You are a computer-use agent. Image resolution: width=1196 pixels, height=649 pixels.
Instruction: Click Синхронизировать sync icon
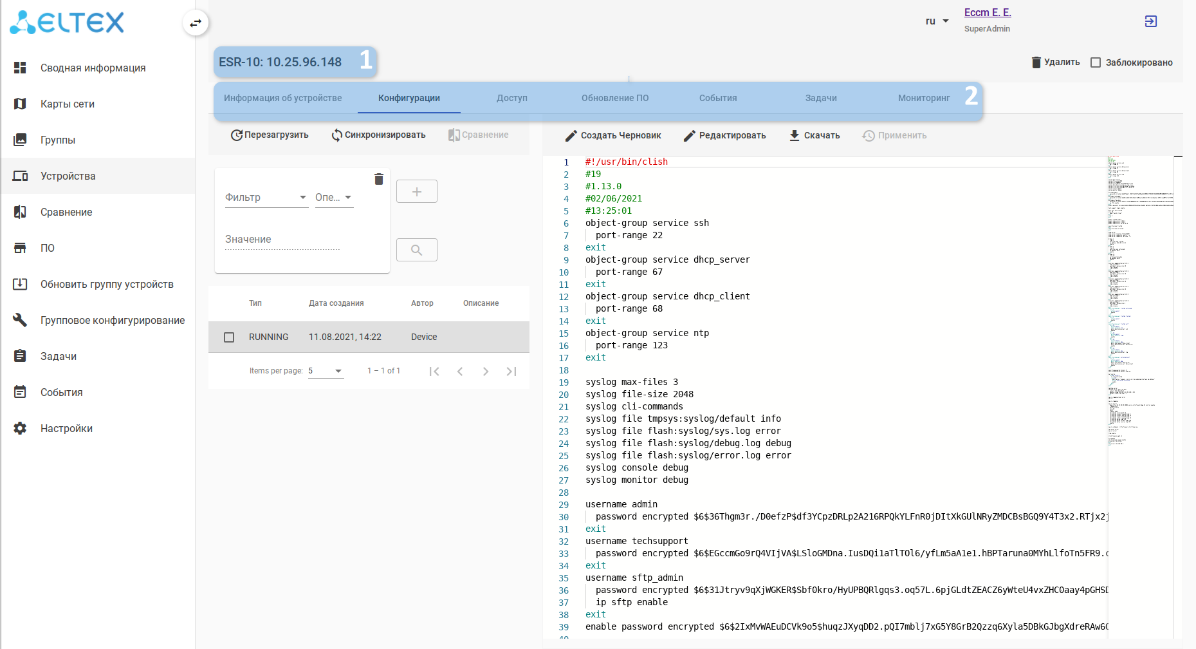[x=336, y=135]
